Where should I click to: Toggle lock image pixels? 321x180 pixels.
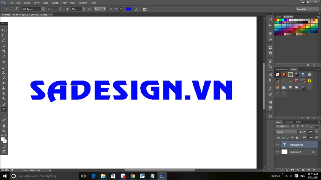point(288,138)
